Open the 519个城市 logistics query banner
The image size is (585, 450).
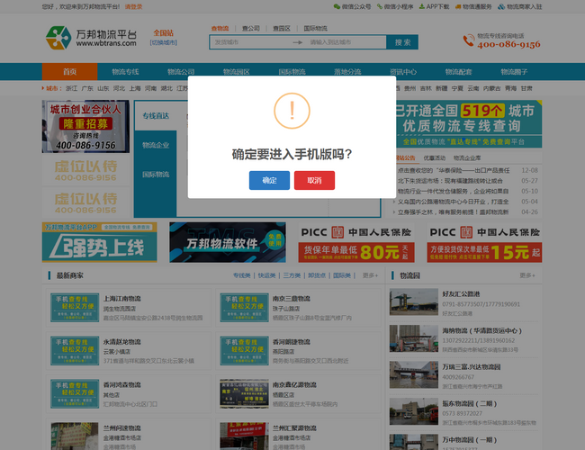pyautogui.click(x=469, y=124)
